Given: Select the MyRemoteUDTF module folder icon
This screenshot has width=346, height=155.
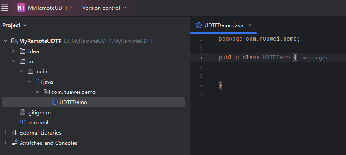Looking at the screenshot, I should [x=14, y=41].
